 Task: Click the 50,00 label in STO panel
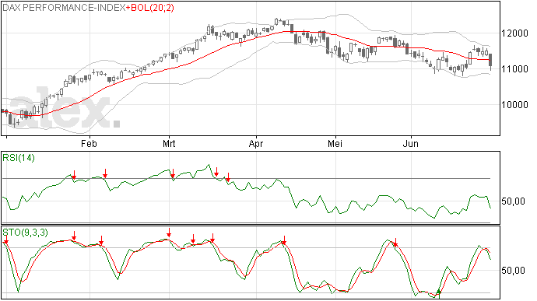513,271
